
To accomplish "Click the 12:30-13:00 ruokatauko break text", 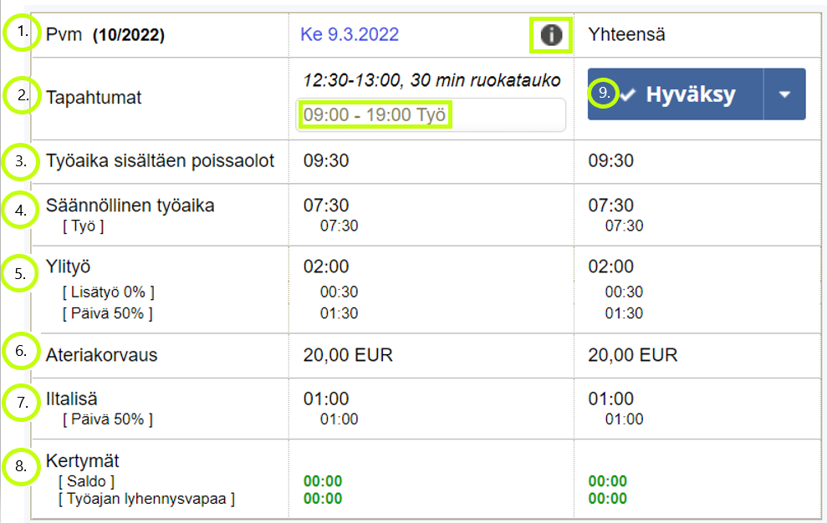I will [x=431, y=80].
